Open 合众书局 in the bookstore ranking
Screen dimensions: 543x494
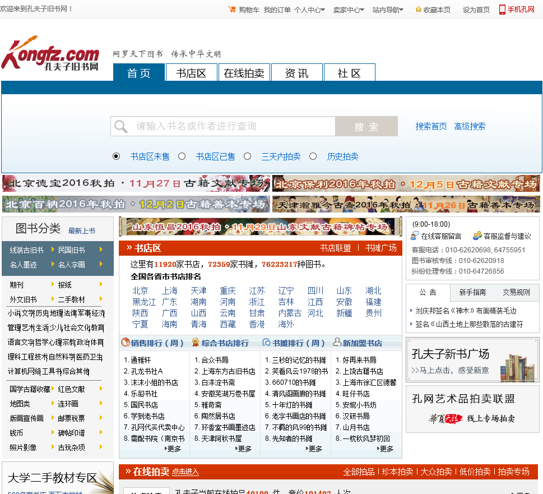coord(215,360)
